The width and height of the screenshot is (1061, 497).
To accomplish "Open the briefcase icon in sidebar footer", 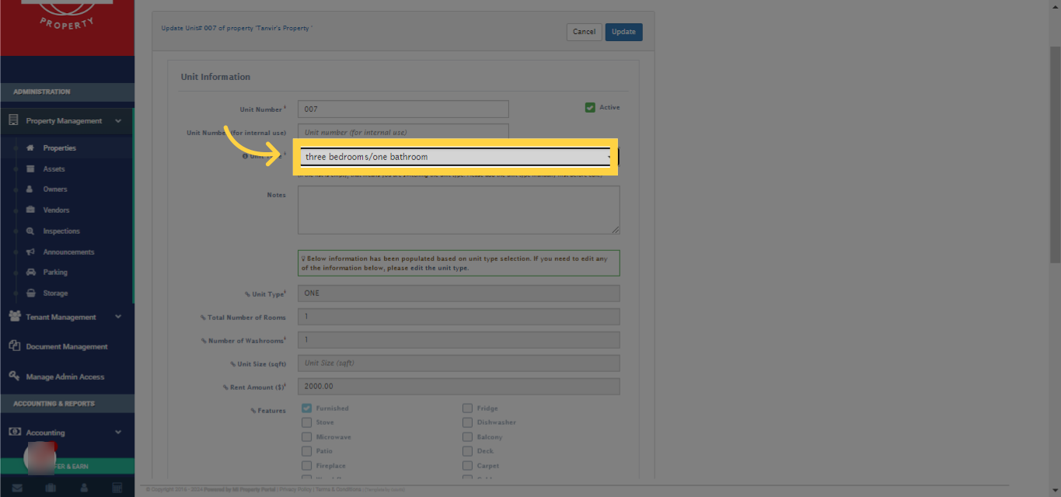I will point(51,488).
